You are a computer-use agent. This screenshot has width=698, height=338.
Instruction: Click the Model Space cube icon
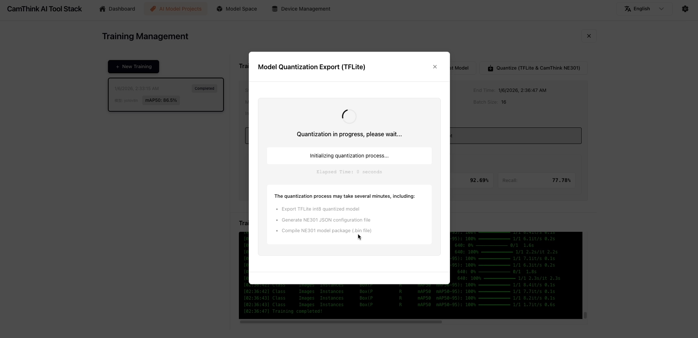(x=219, y=9)
